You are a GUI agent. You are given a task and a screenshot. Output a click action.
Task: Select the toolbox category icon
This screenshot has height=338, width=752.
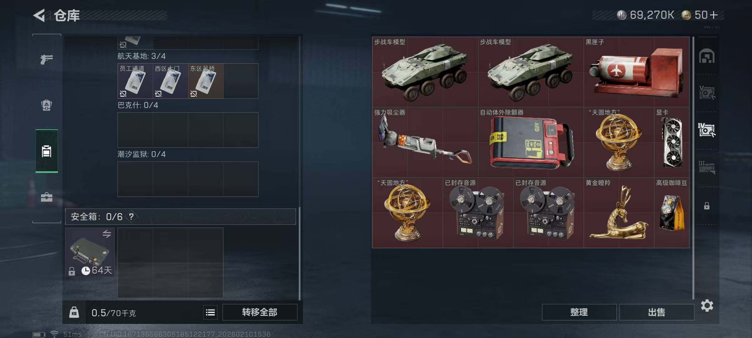click(46, 197)
